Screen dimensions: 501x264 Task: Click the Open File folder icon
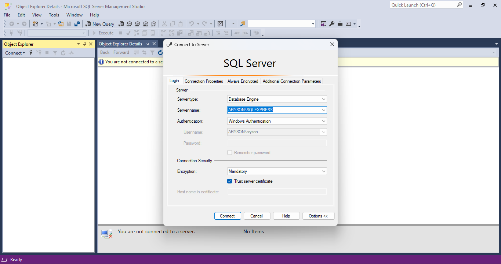tap(61, 24)
